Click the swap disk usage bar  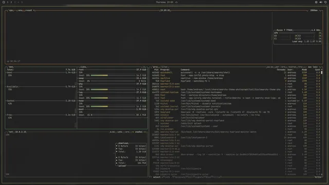113,81
